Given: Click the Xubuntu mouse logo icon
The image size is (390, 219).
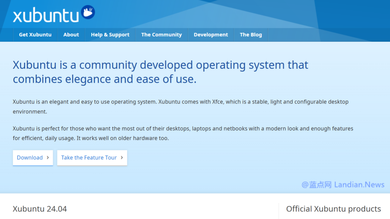Looking at the screenshot, I should point(88,12).
